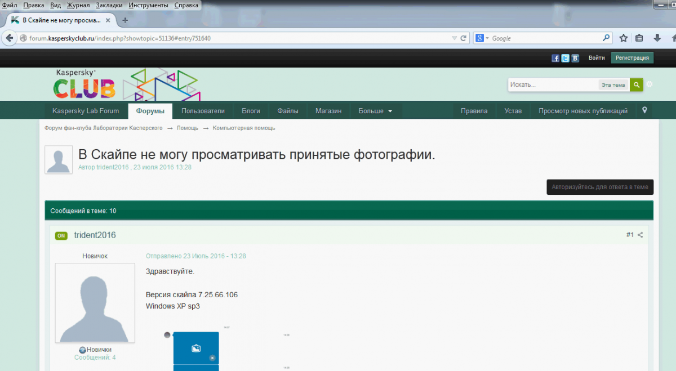The width and height of the screenshot is (676, 371).
Task: Click the 'Искать...' forum search field
Action: tap(552, 85)
